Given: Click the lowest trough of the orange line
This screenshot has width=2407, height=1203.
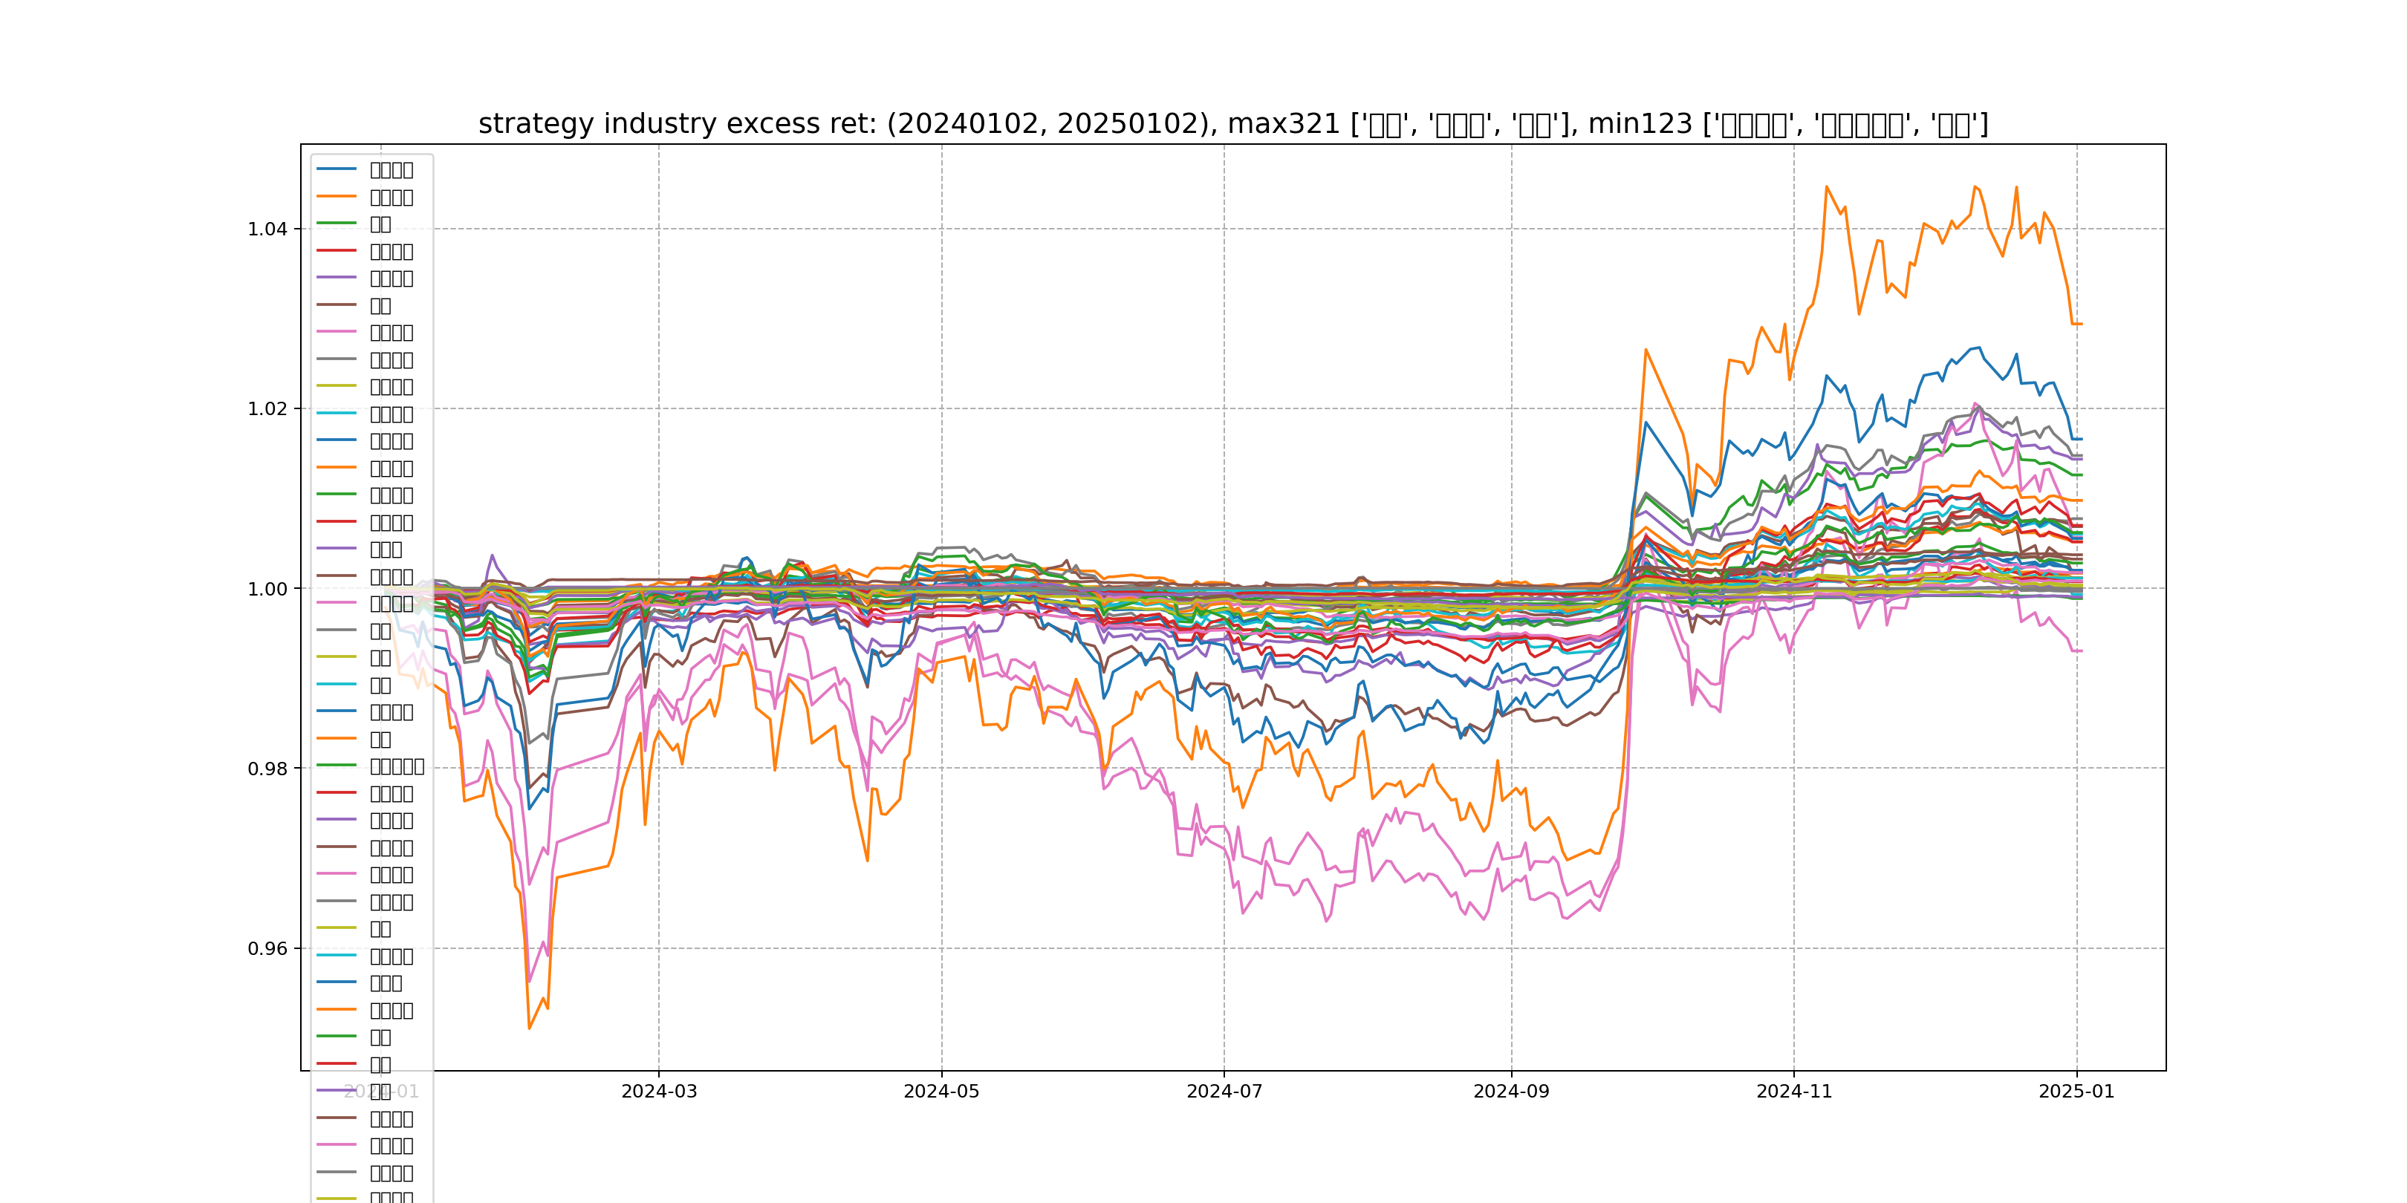Looking at the screenshot, I should (x=529, y=1028).
